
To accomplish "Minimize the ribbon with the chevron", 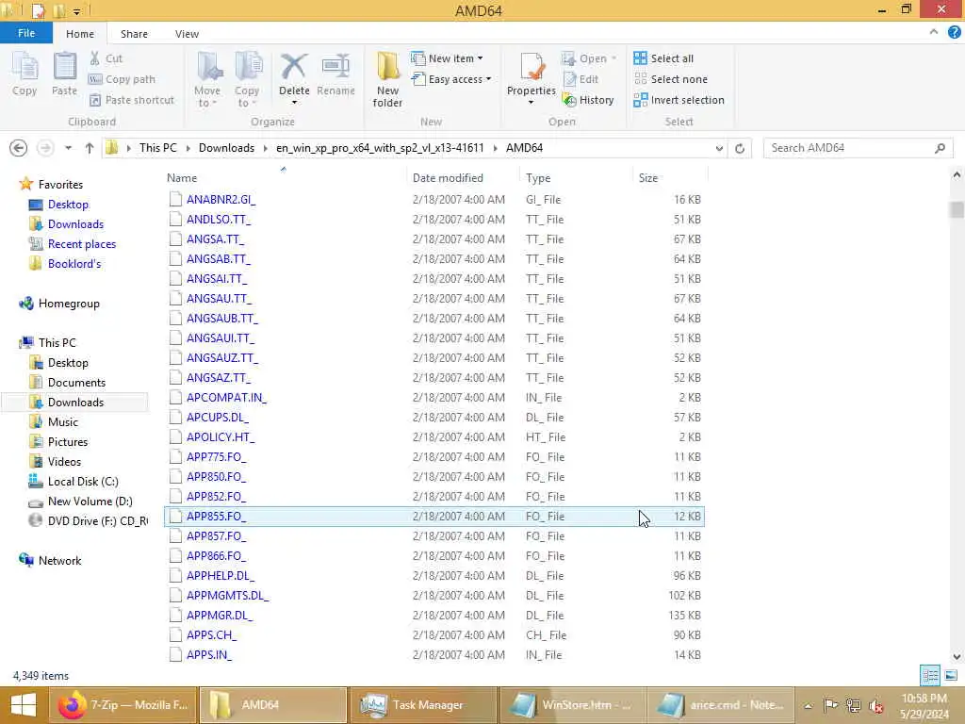I will coord(934,32).
